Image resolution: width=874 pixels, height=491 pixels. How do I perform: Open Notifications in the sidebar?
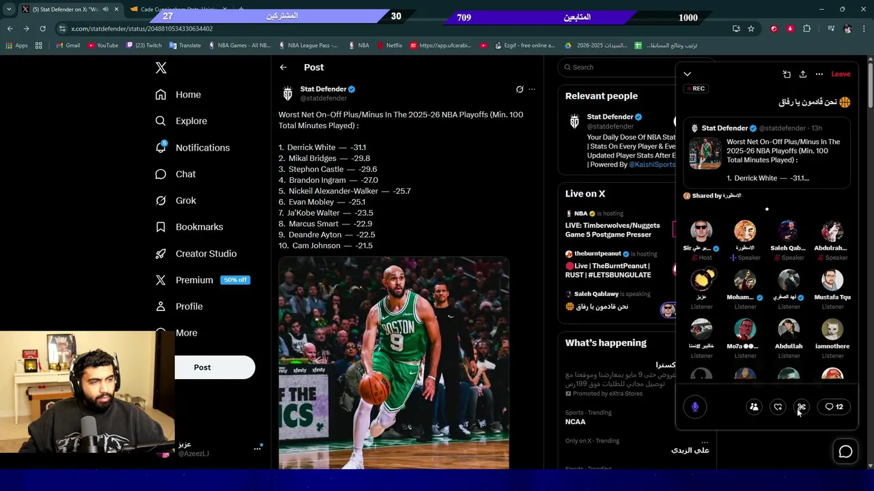click(193, 147)
